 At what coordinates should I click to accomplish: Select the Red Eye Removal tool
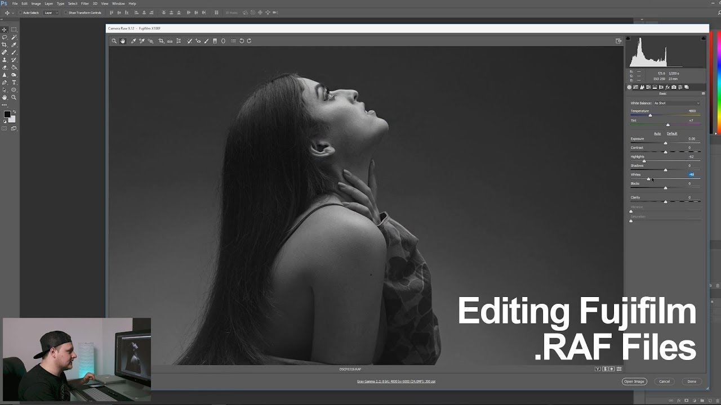(x=198, y=41)
